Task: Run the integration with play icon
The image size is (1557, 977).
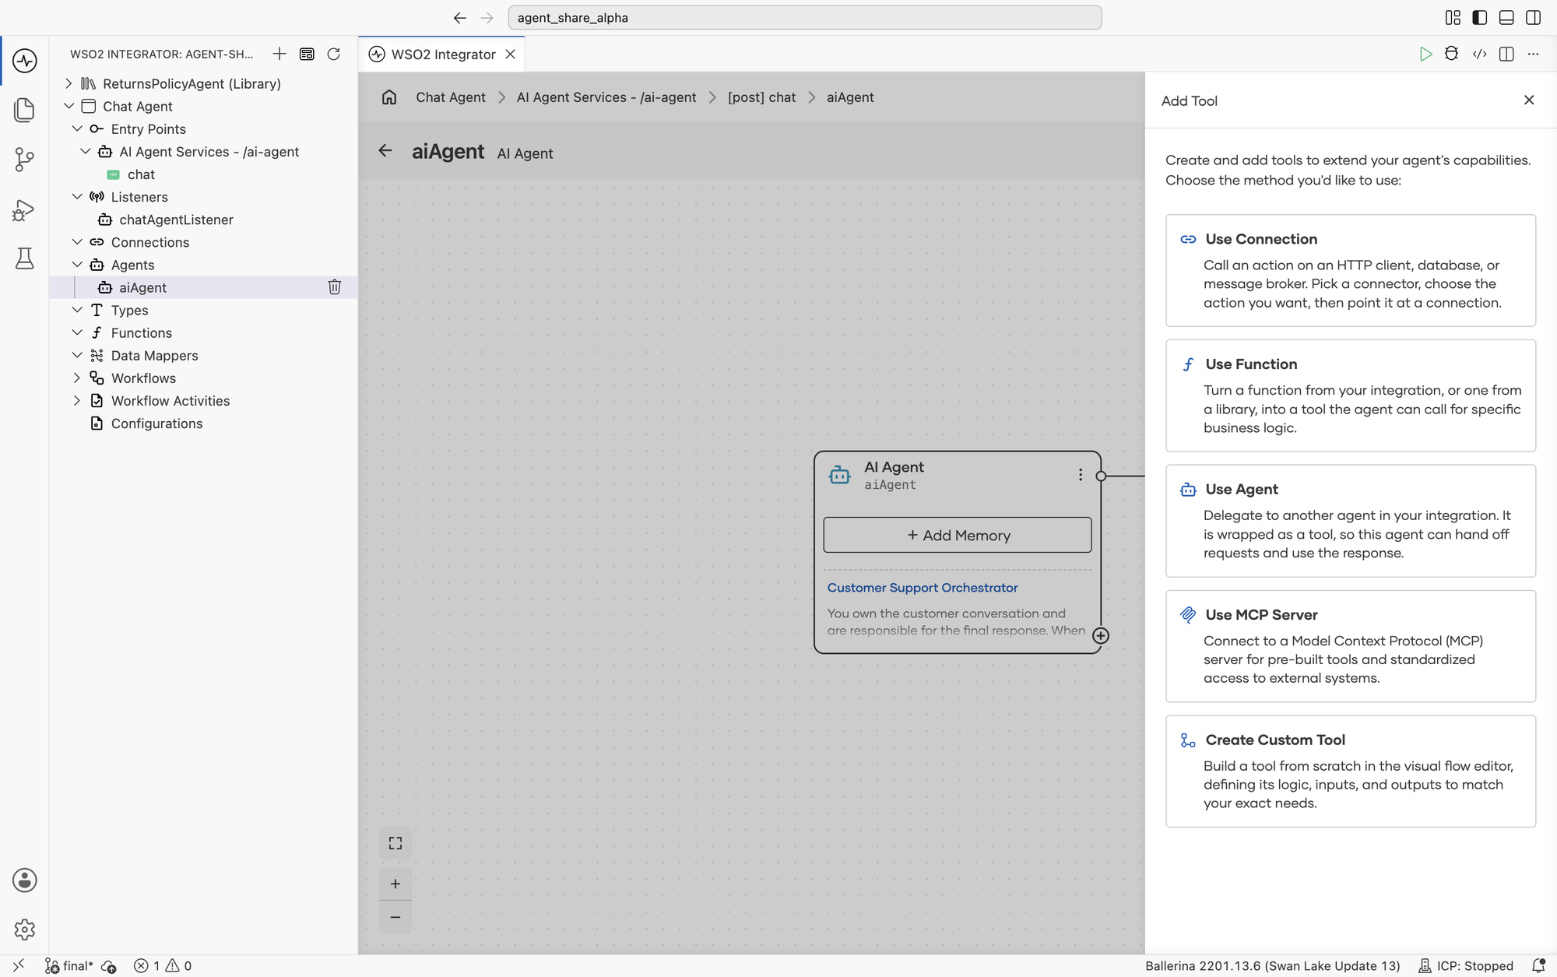Action: coord(1425,54)
